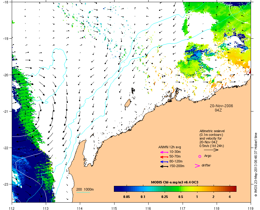Image resolution: width=260 pixels, height=210 pixels.
Task: Click the drifter legend label
Action: pyautogui.click(x=206, y=165)
